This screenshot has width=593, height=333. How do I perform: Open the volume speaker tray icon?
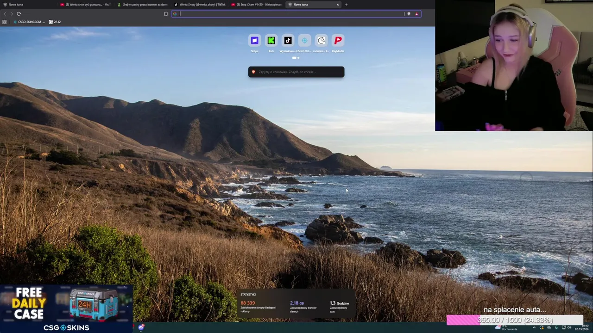click(569, 327)
